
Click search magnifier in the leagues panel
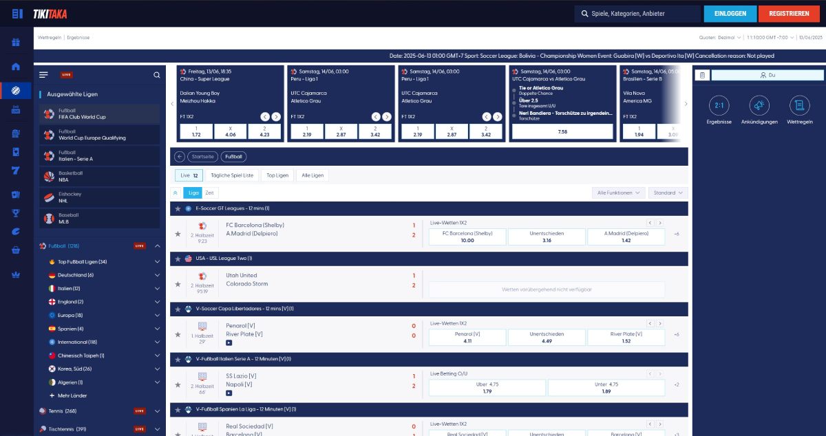pos(157,75)
